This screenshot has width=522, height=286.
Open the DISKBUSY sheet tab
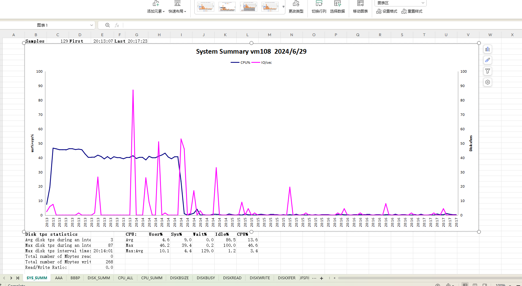(x=206, y=278)
